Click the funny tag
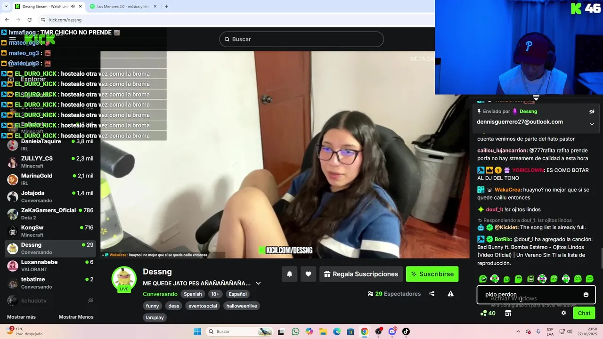Viewport: 603px width, 339px height. coord(152,306)
